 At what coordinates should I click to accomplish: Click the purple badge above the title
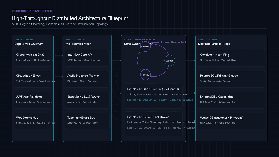(x=33, y=11)
